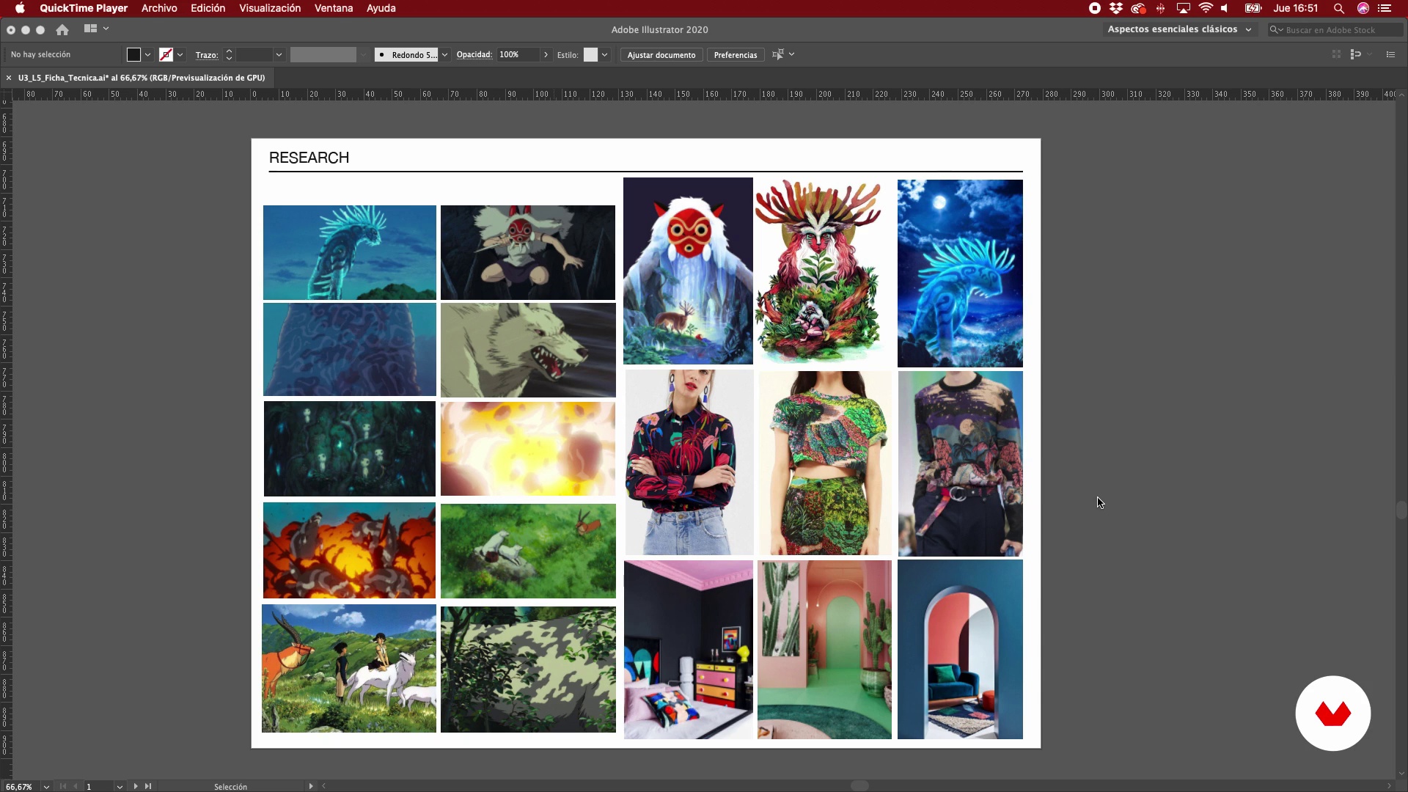Go to last artboard arrow
1408x792 pixels.
[148, 786]
